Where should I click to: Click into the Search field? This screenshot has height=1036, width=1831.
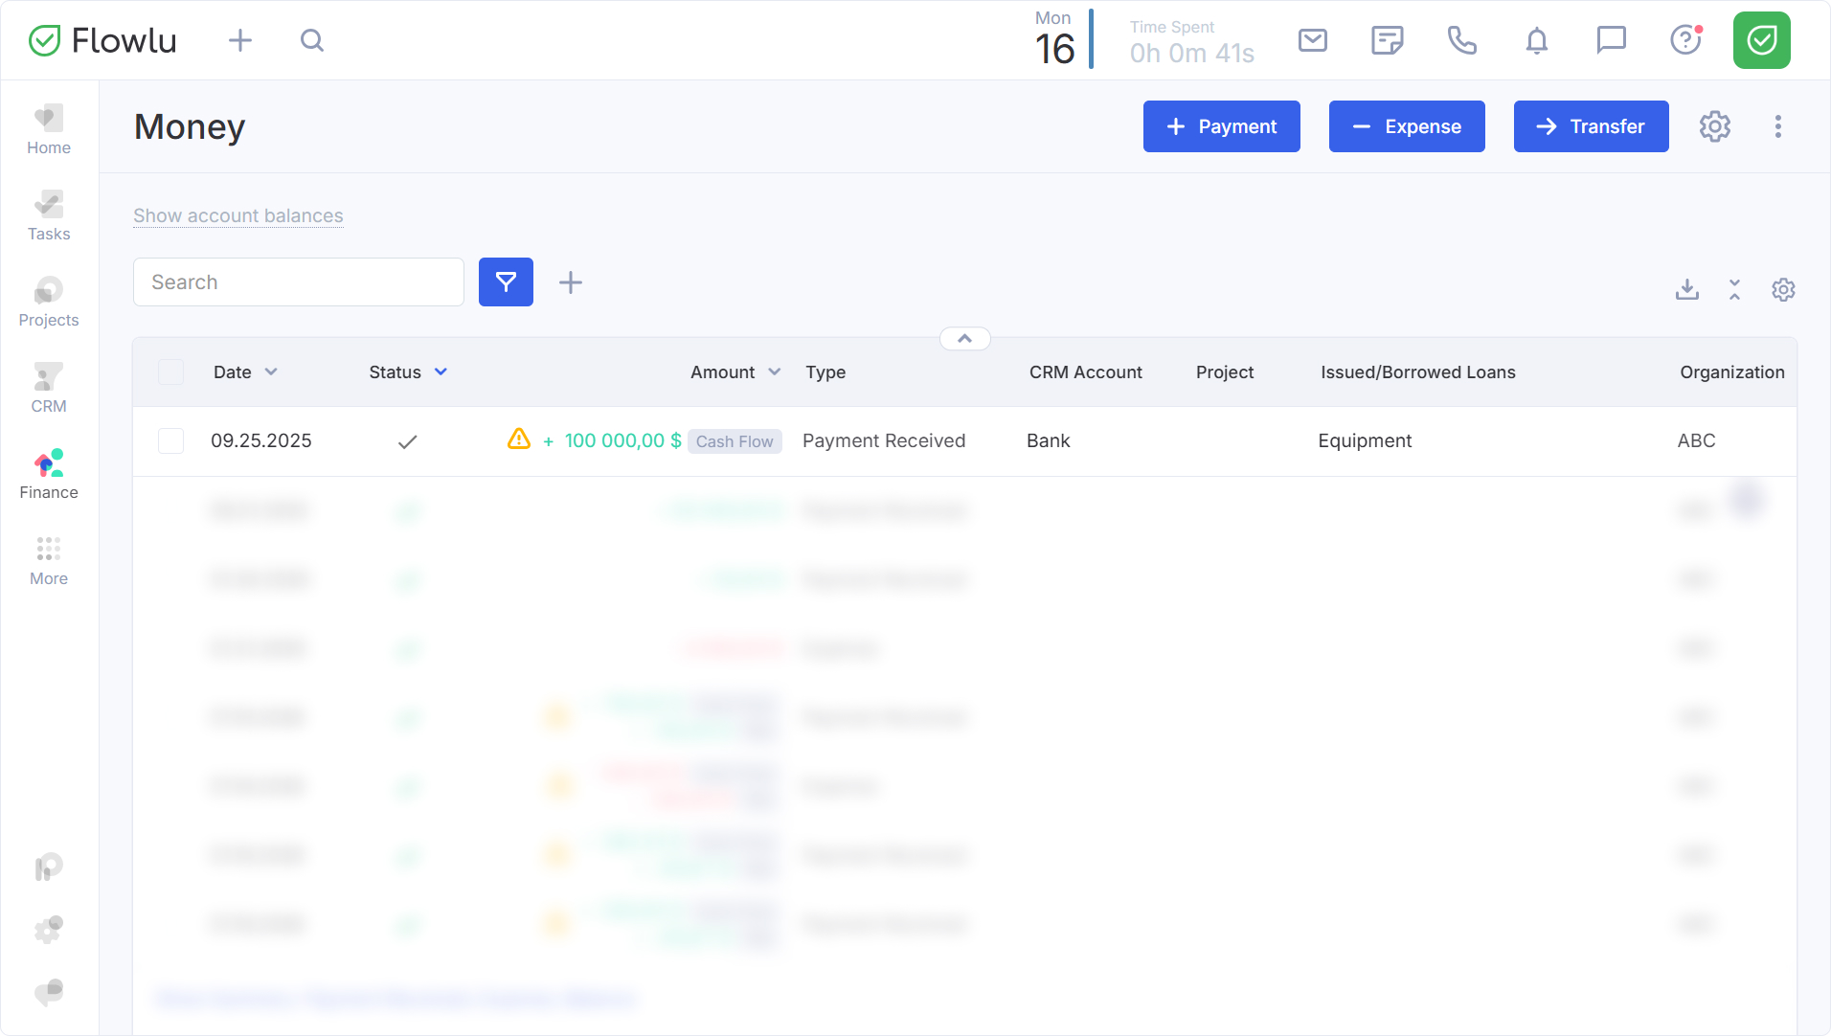point(299,282)
